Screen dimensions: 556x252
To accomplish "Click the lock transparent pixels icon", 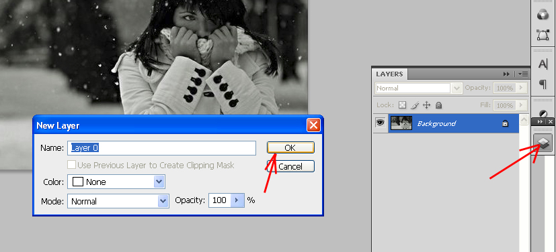I will pyautogui.click(x=402, y=105).
